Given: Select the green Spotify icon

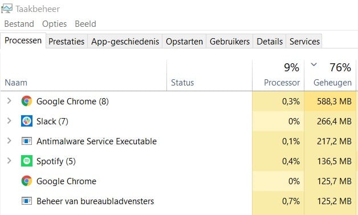Looking at the screenshot, I should click(27, 161).
